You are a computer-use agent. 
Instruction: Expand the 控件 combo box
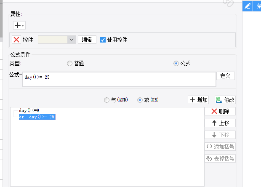click(x=72, y=40)
